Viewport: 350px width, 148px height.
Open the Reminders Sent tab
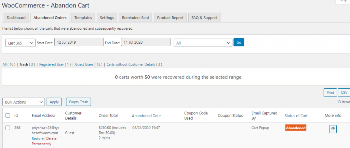pos(135,18)
